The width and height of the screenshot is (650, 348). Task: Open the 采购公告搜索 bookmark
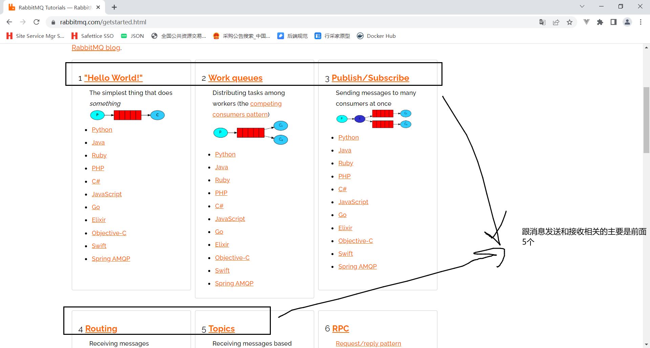[241, 36]
